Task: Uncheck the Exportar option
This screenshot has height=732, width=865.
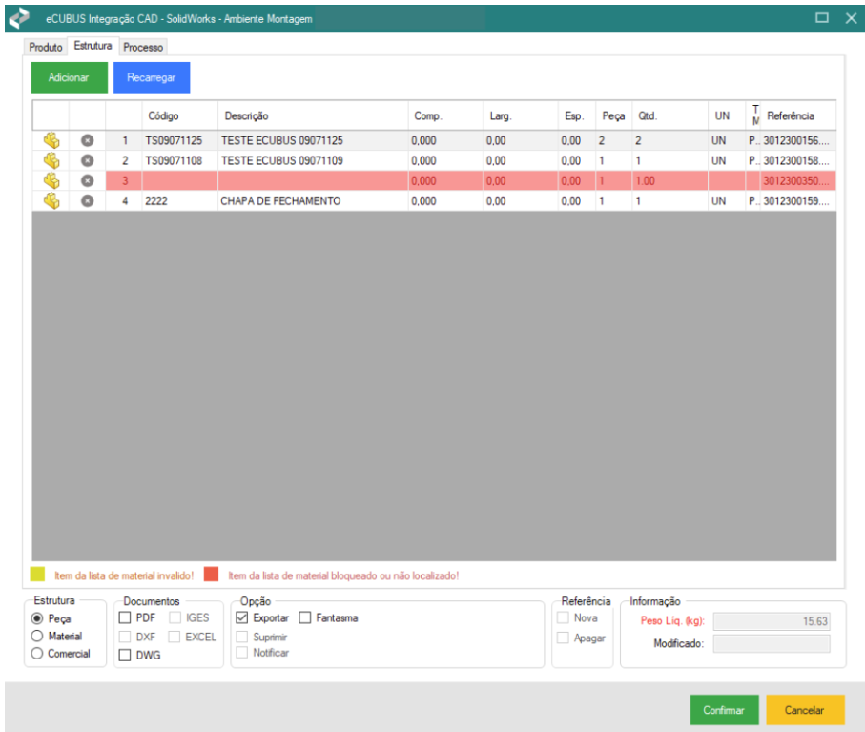Action: pos(242,618)
